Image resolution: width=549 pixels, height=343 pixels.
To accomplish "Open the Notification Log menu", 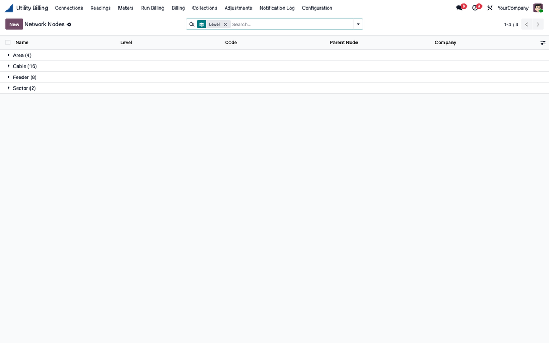I will pyautogui.click(x=277, y=8).
